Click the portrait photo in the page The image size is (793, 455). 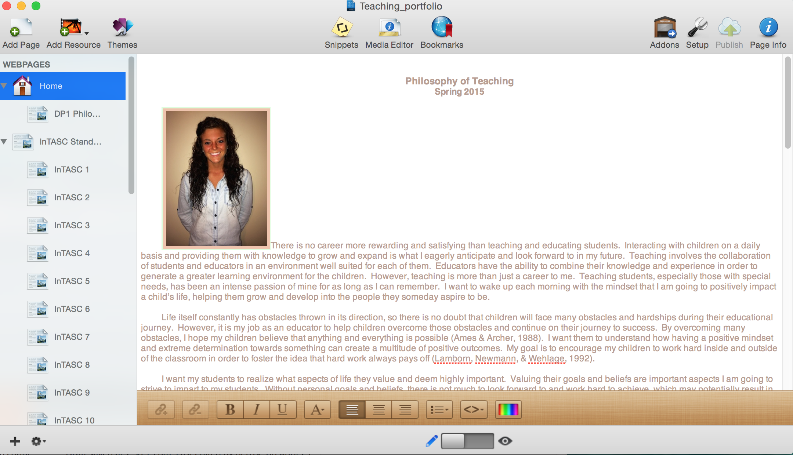pos(216,178)
